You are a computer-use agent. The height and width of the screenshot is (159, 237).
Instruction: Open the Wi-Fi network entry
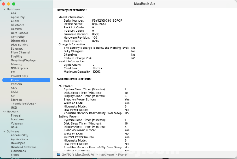tap(15, 127)
